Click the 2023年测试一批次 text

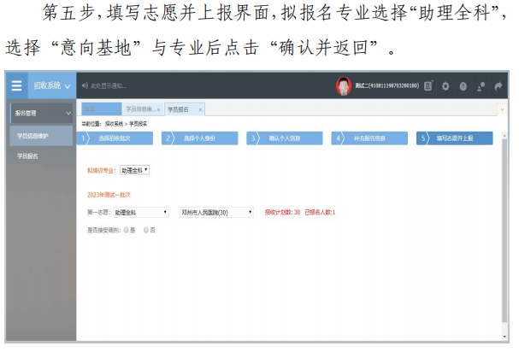click(109, 195)
